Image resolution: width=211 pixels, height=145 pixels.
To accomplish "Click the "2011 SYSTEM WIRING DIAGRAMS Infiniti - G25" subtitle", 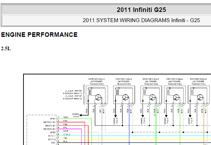I will point(141,20).
